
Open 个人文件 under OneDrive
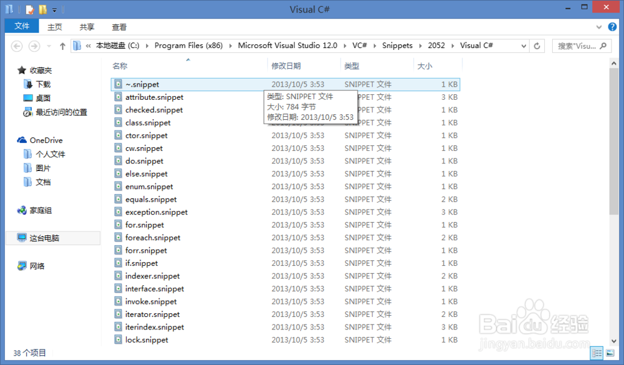(51, 154)
